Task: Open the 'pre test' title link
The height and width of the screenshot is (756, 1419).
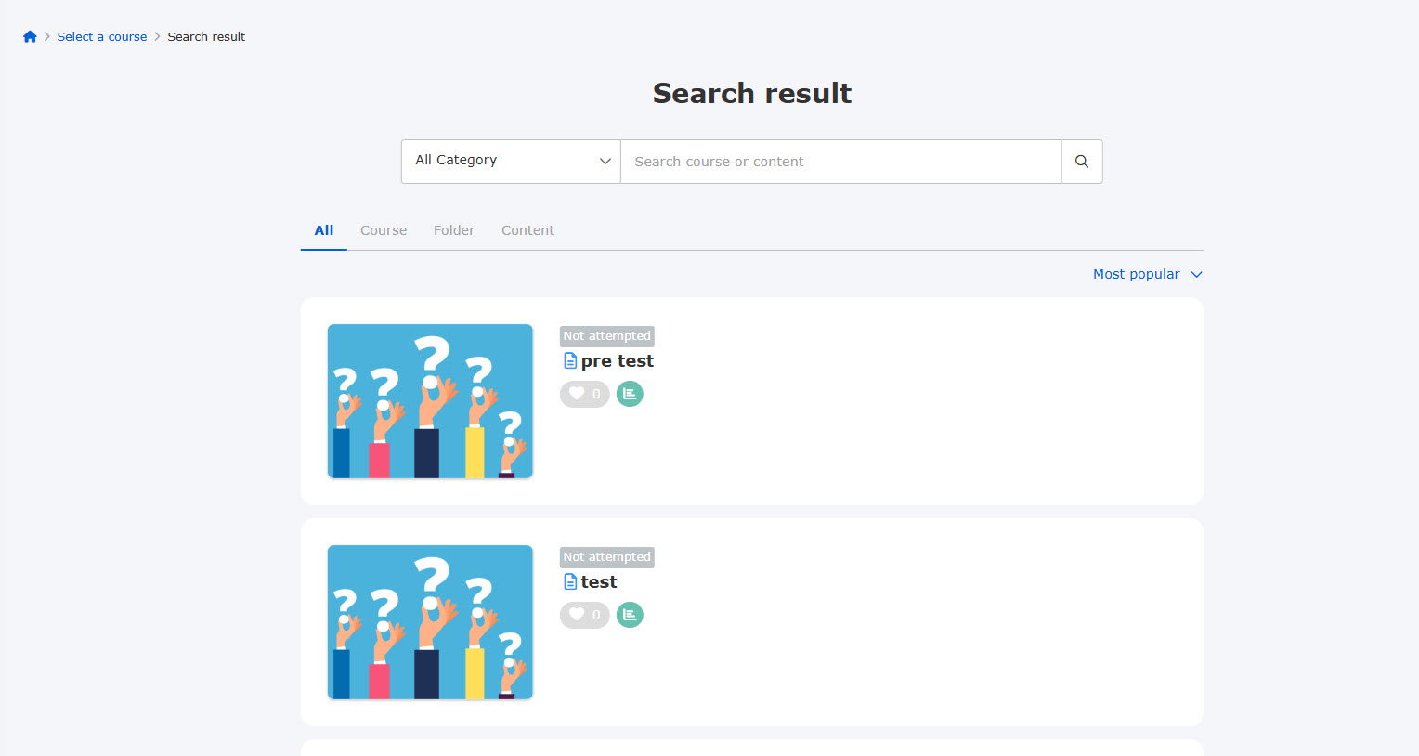Action: click(x=618, y=361)
